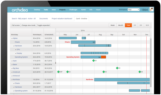Switch timeline scale to 10 Y

point(147,25)
